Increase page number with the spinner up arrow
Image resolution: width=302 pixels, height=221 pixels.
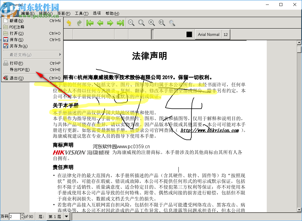[22, 215]
